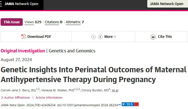Open the Citations 0 link
Image resolution: width=188 pixels, height=109 pixels.
click(x=53, y=22)
